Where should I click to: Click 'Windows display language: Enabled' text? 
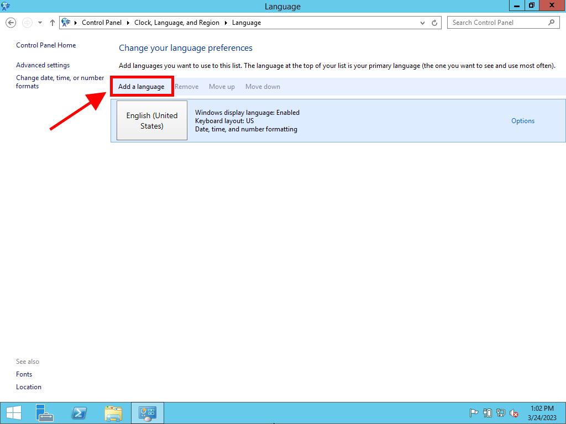tap(247, 113)
